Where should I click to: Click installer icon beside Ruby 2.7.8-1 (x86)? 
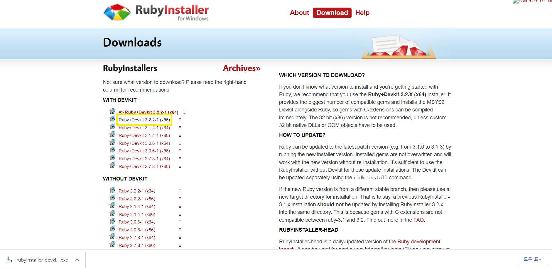click(x=112, y=244)
